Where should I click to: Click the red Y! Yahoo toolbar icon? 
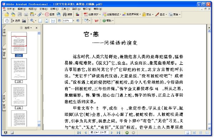pos(96,21)
